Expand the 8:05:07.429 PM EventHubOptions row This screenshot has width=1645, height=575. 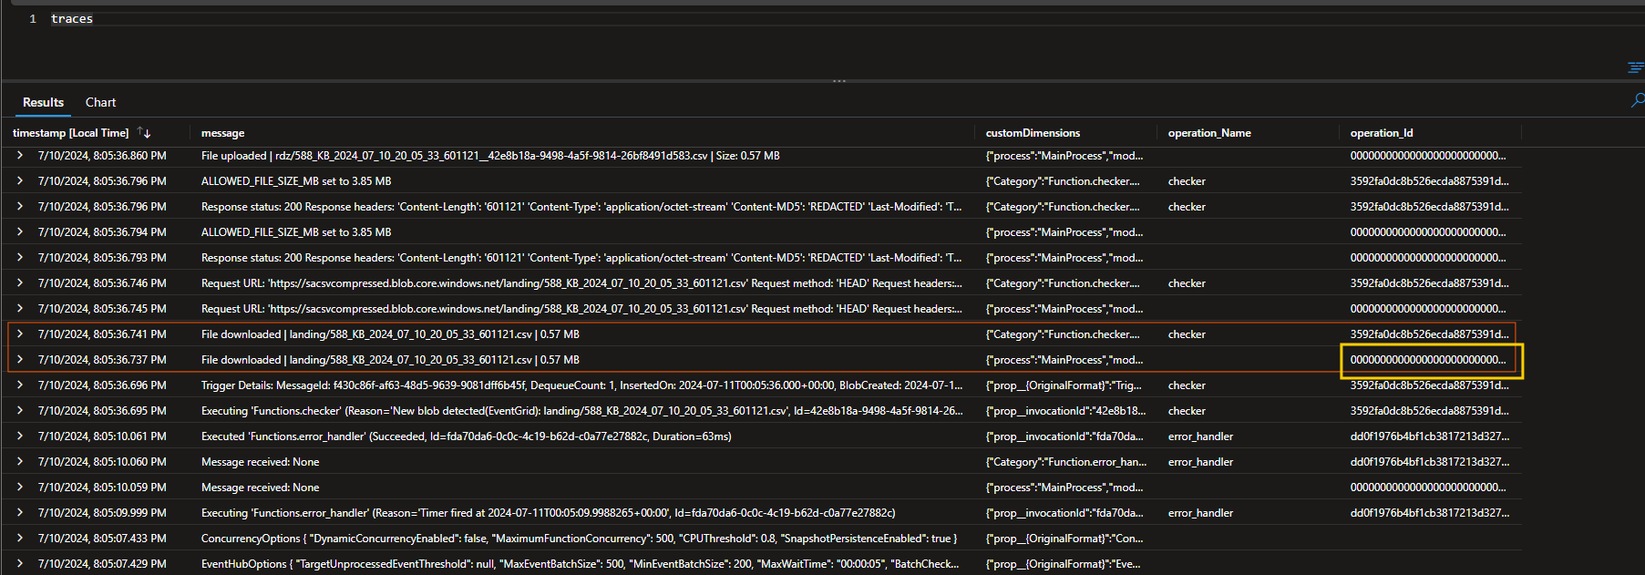click(x=20, y=564)
